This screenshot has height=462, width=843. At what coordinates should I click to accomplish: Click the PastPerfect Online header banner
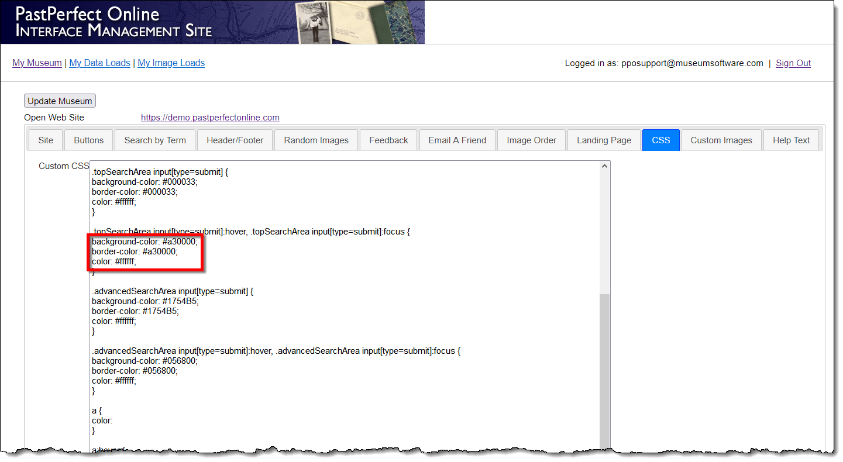click(212, 22)
